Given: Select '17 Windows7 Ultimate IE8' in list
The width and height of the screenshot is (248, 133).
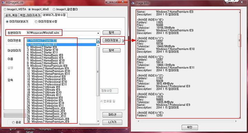Looking at the screenshot, I should pyautogui.click(x=61, y=87).
